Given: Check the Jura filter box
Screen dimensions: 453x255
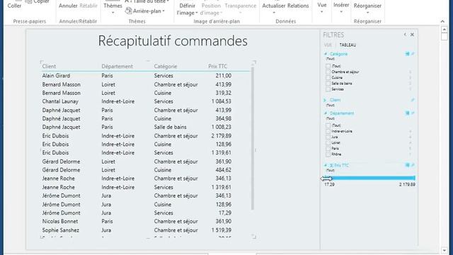Looking at the screenshot, I should coord(328,137).
